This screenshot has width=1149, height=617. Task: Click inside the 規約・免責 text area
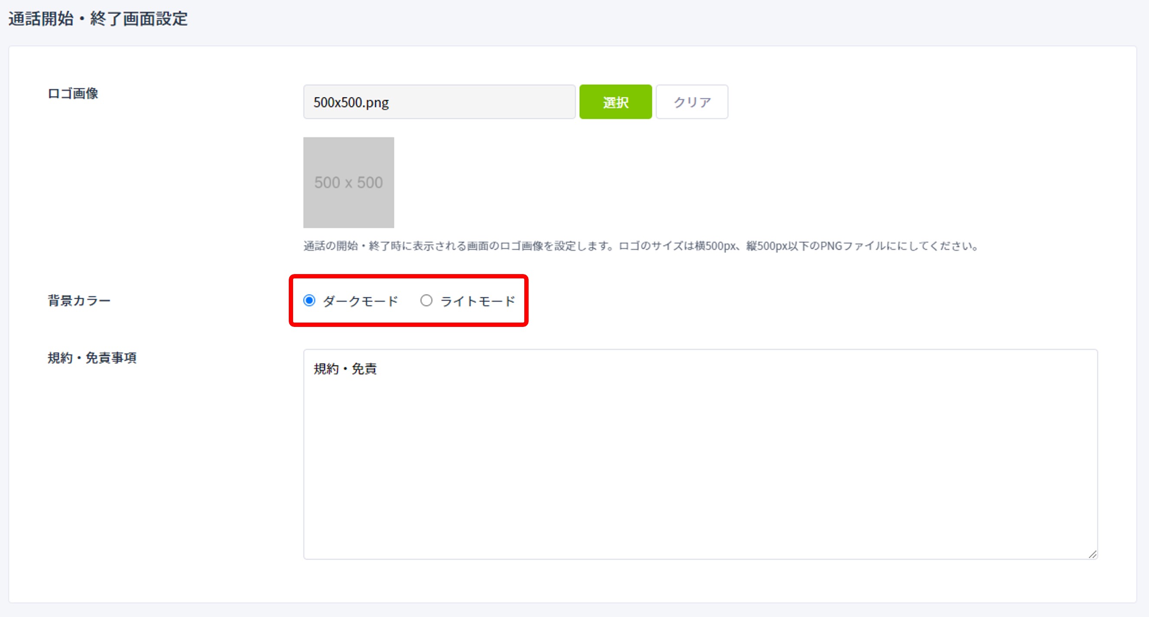click(700, 454)
